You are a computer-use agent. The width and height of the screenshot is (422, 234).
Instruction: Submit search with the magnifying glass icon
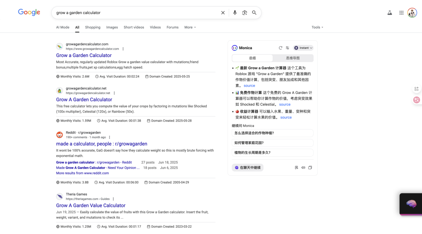click(x=254, y=13)
